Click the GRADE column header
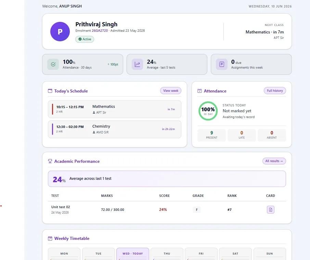The height and width of the screenshot is (260, 310). tap(198, 196)
